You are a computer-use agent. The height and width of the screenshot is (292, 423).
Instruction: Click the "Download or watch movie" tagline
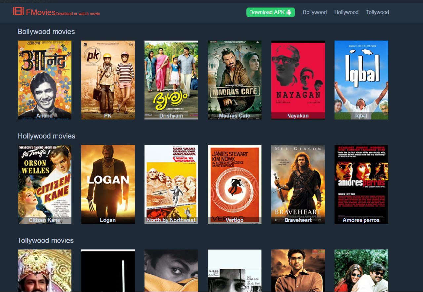click(x=78, y=14)
